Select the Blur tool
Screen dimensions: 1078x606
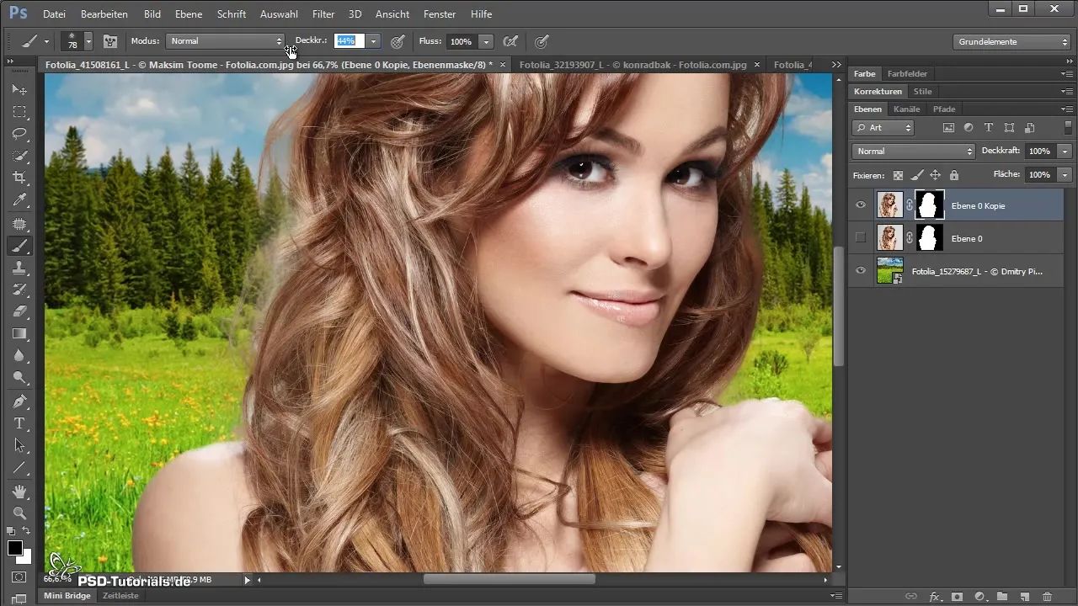(19, 355)
